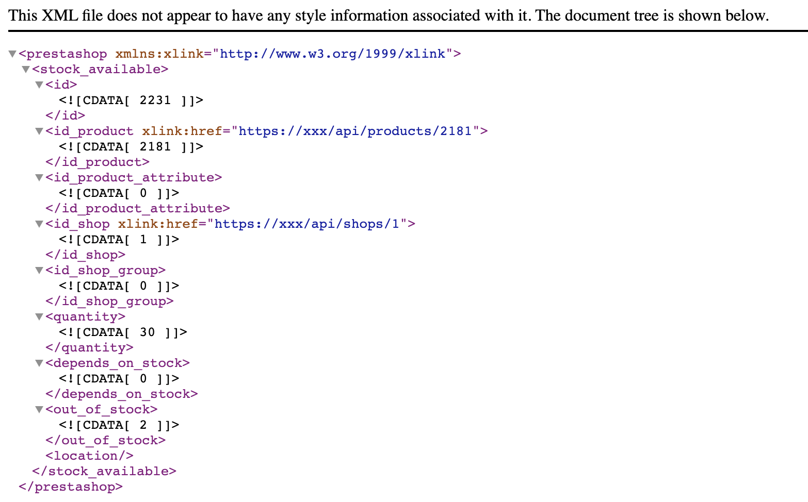Collapse the stock_available node
This screenshot has height=502, width=808.
25,69
